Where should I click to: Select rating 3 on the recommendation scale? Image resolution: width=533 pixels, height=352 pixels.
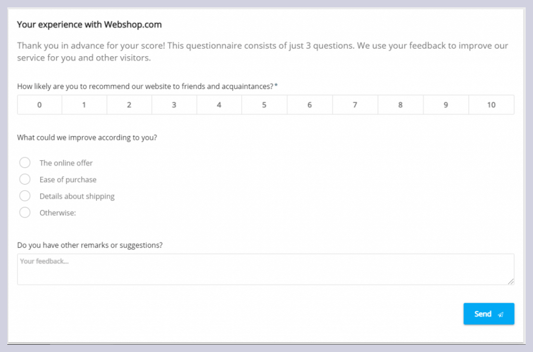pyautogui.click(x=174, y=105)
